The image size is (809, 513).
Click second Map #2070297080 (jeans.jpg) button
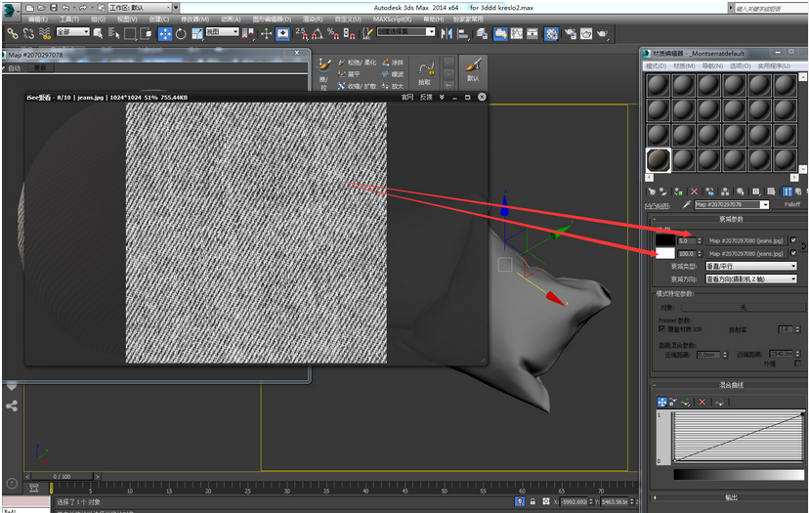[745, 253]
